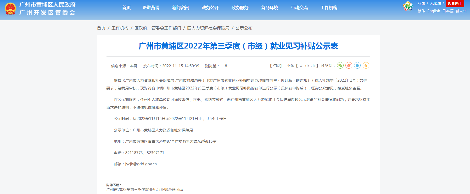Set font size to 中

[x=307, y=66]
